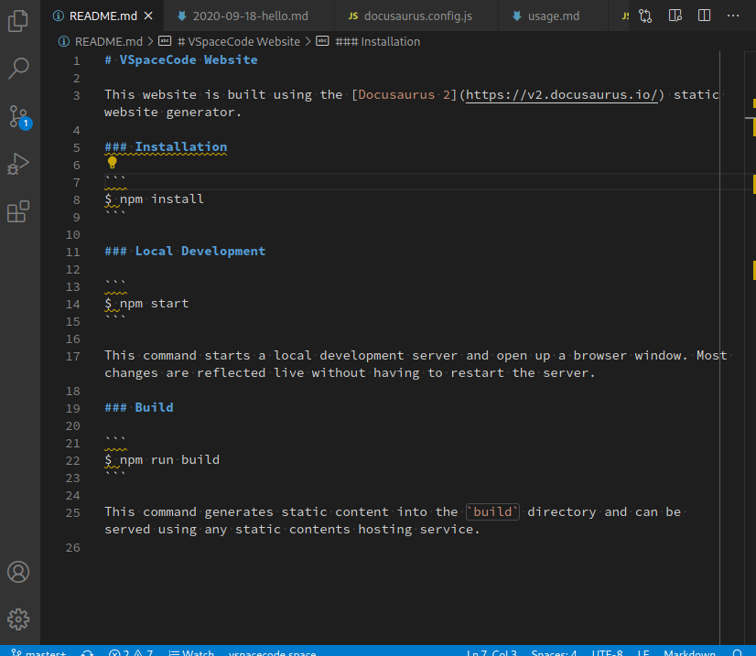Viewport: 756px width, 656px height.
Task: Click the '### Build' heading
Action: pyautogui.click(x=139, y=407)
